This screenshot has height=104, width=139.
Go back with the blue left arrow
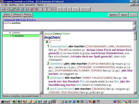(x=3, y=9)
